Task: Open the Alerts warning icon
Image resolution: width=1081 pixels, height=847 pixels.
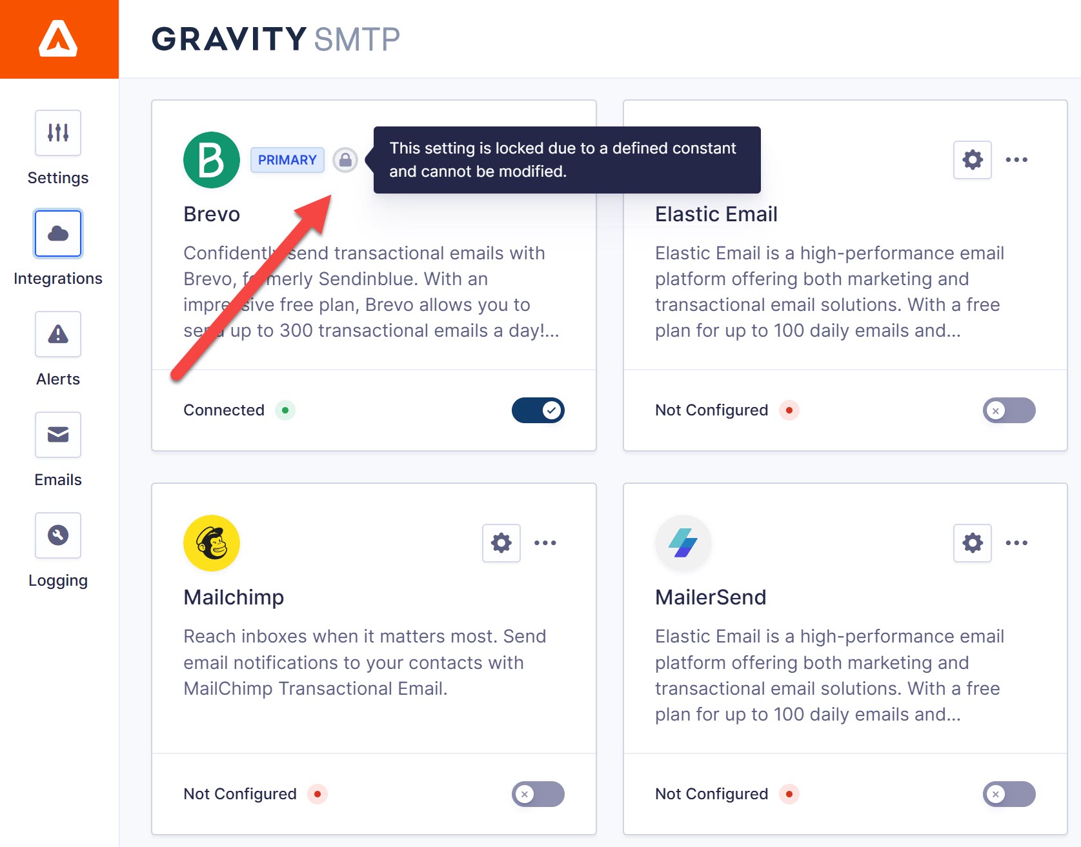Action: 58,334
